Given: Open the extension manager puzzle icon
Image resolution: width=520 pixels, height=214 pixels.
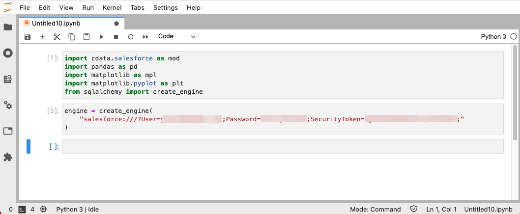Looking at the screenshot, I should (x=8, y=157).
